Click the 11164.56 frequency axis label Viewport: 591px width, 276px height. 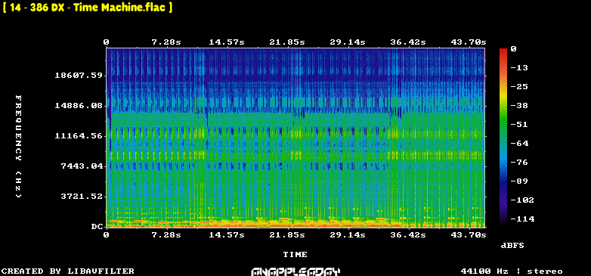pyautogui.click(x=79, y=135)
